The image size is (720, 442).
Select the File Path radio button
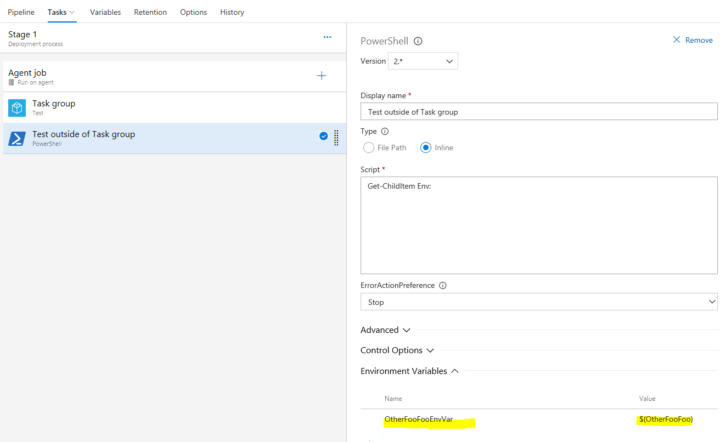tap(368, 148)
